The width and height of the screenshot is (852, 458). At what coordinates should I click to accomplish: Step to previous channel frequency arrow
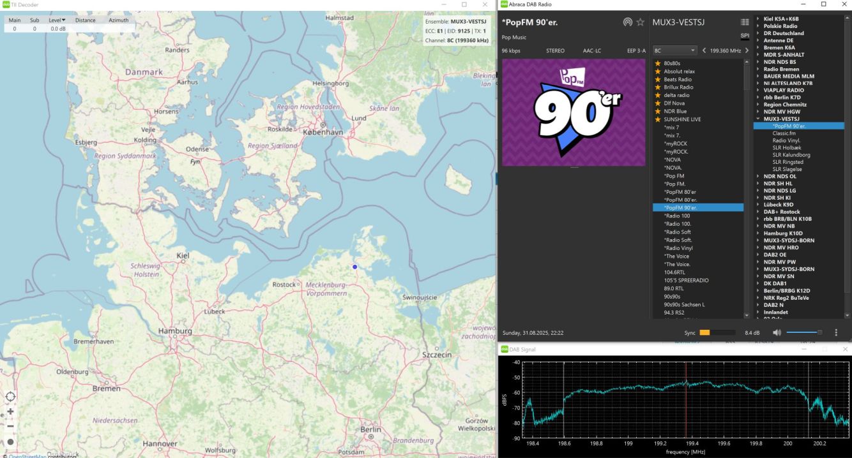(704, 50)
